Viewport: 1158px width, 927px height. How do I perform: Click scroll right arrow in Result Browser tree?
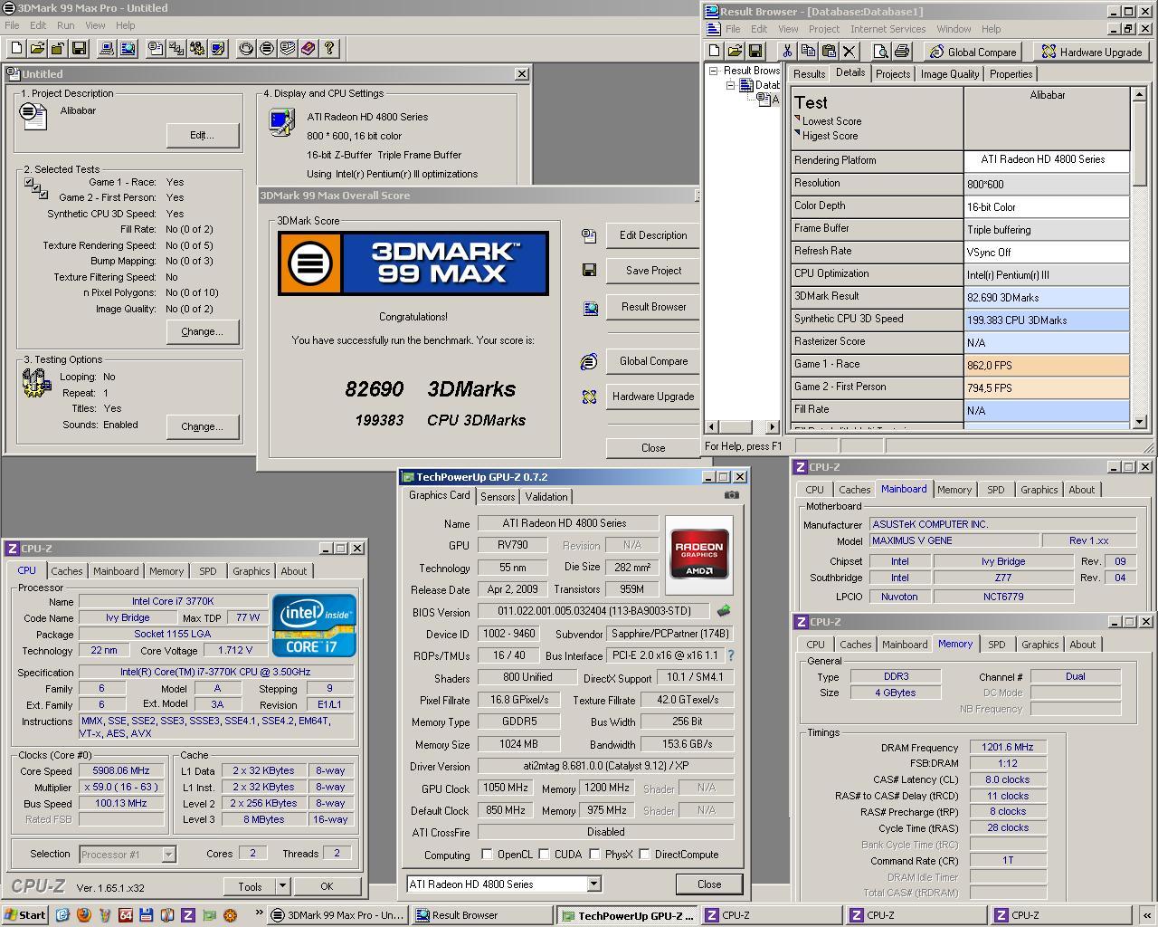pos(772,426)
